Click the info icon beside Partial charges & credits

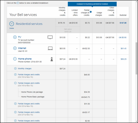(90, 12)
